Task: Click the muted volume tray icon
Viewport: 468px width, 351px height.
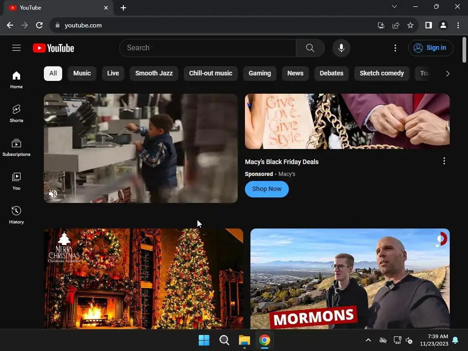Action: [x=409, y=340]
